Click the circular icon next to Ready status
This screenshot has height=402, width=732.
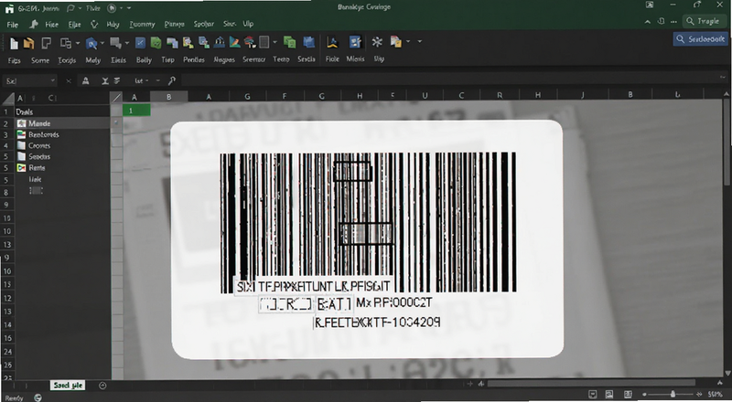[x=38, y=397]
